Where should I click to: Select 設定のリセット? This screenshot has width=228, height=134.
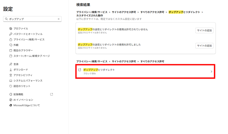click(x=22, y=86)
